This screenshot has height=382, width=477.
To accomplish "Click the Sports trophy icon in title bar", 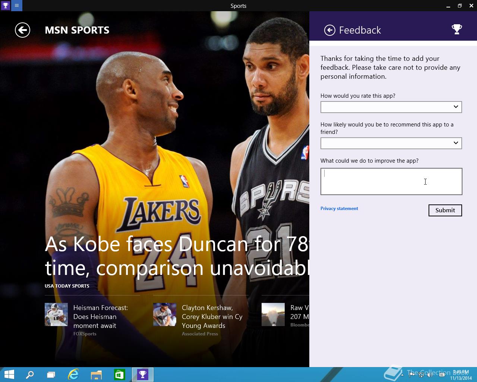I will point(5,6).
